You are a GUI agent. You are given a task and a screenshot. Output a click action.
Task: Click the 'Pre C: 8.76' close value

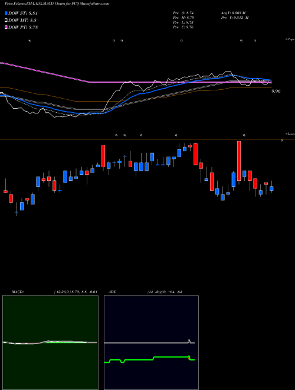pyautogui.click(x=183, y=27)
